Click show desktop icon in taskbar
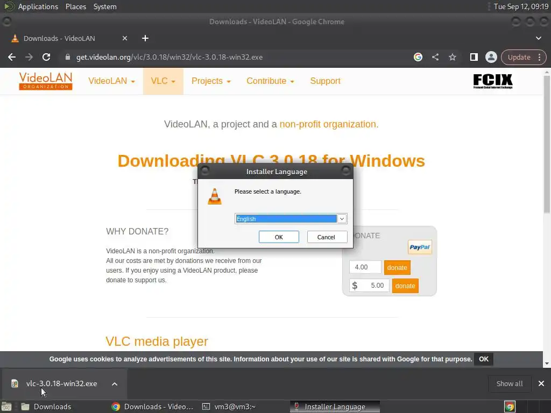The height and width of the screenshot is (413, 551). click(6, 407)
